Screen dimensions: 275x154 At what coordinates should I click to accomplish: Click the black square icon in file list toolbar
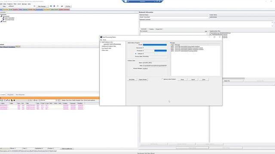coord(14,100)
